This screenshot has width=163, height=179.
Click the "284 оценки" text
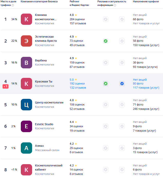[77, 19]
